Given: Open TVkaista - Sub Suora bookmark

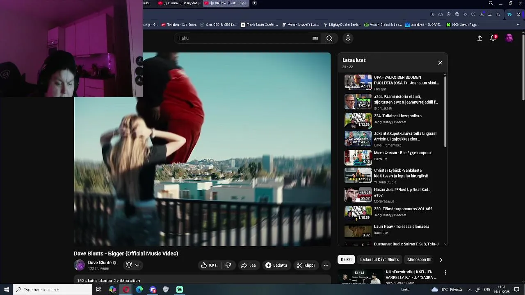Looking at the screenshot, I should (x=179, y=25).
